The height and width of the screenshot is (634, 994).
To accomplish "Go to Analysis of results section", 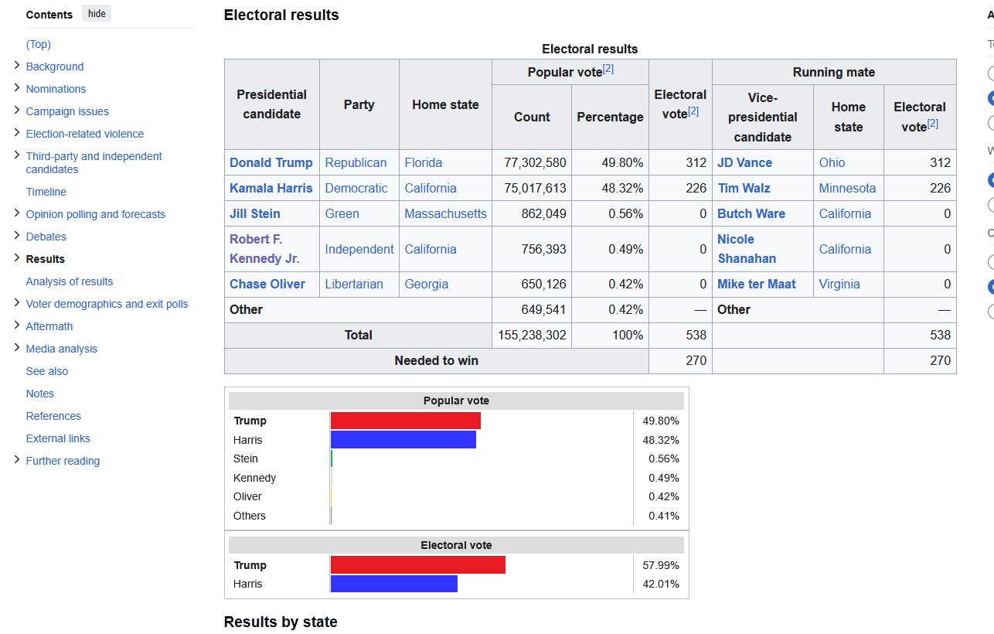I will click(x=70, y=281).
